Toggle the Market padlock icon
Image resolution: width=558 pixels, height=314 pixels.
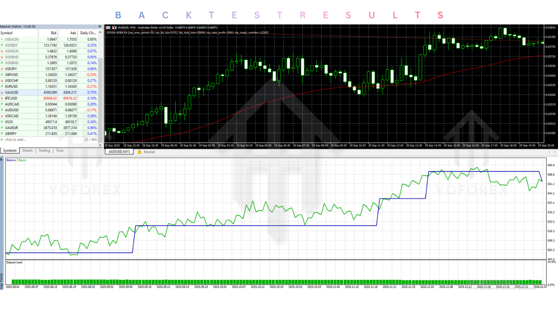139,152
